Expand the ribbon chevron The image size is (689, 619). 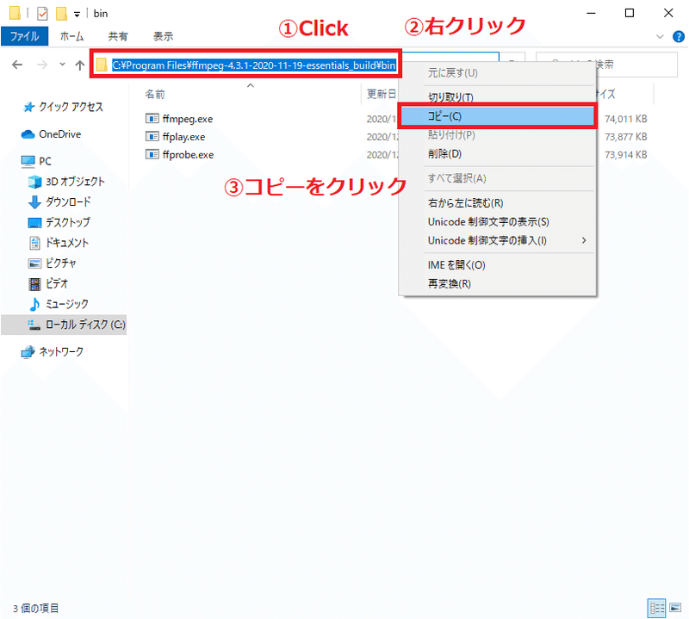[660, 36]
